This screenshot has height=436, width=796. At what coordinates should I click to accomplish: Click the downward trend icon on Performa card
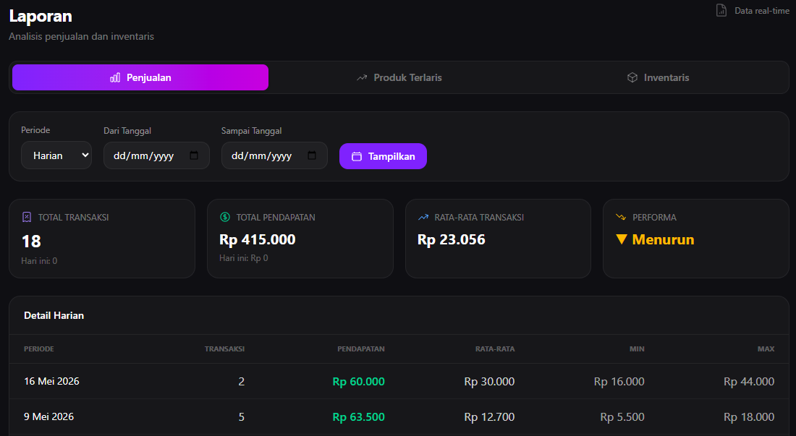(620, 217)
